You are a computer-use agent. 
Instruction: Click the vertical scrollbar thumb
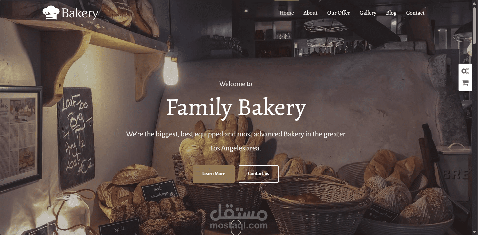point(474,26)
